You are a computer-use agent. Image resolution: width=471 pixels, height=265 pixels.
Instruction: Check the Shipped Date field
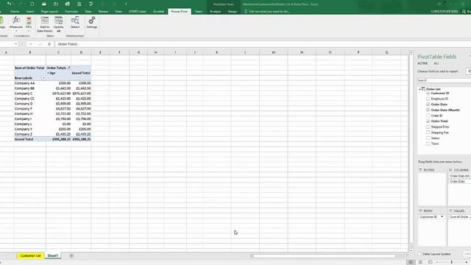pos(428,127)
